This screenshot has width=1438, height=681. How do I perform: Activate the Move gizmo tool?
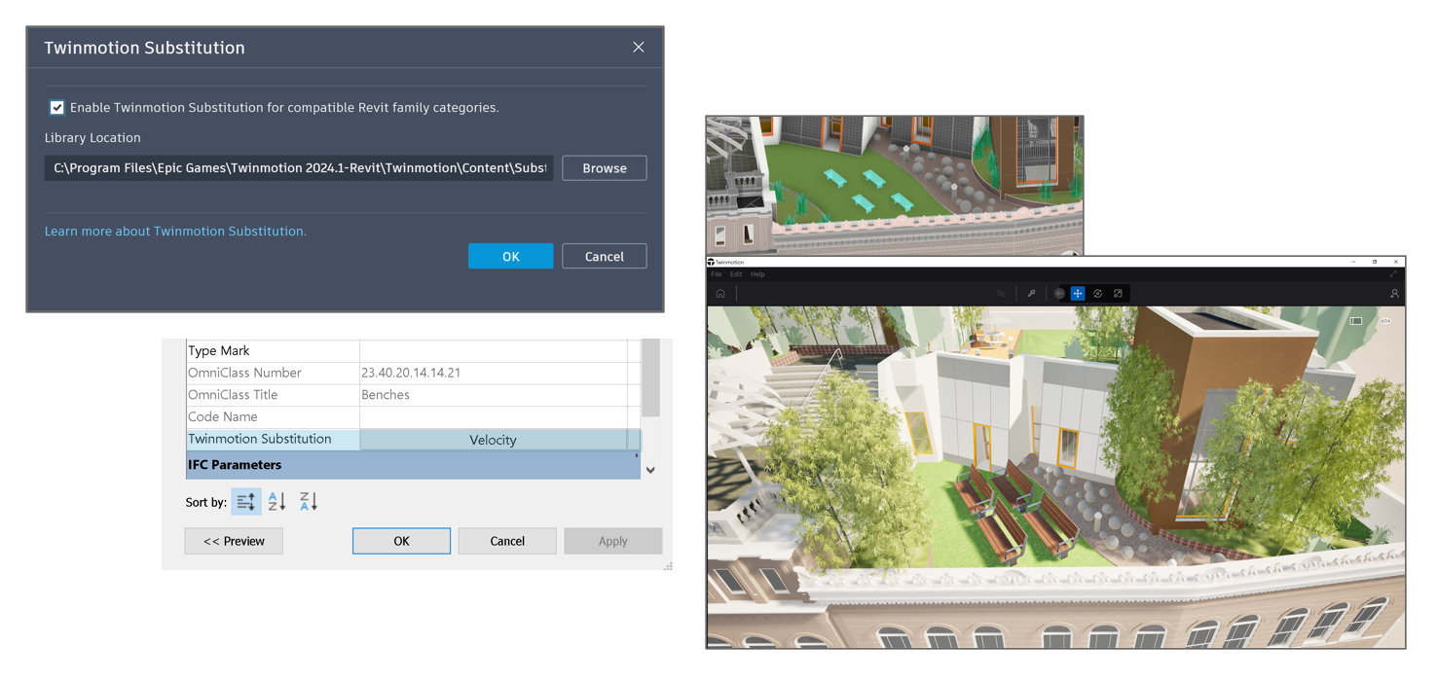1077,293
